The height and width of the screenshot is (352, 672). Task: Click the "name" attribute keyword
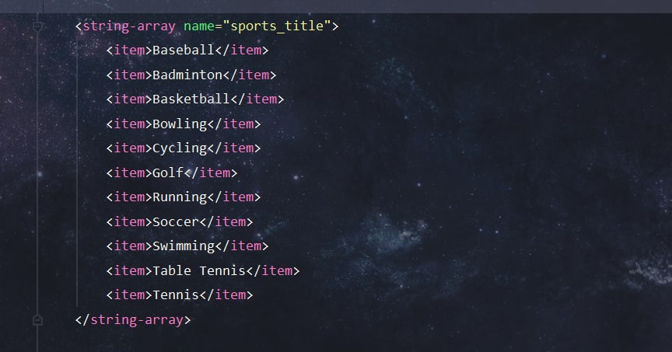pyautogui.click(x=199, y=26)
